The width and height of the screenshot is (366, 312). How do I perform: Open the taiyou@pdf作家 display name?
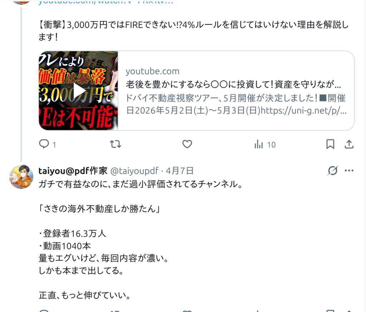pyautogui.click(x=73, y=171)
